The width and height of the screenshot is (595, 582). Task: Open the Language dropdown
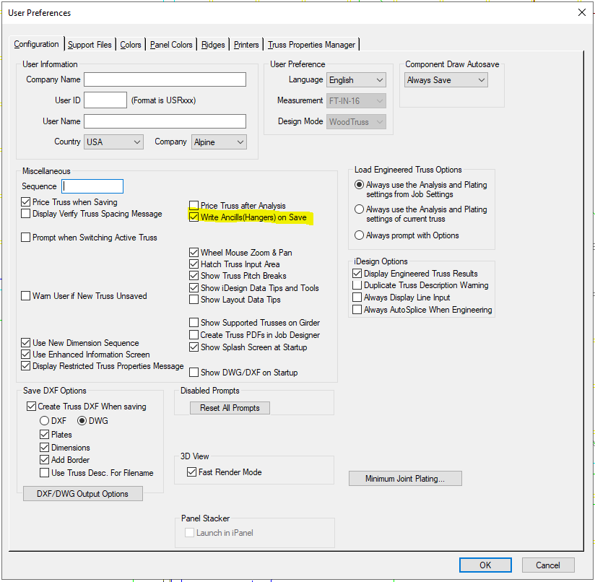379,79
